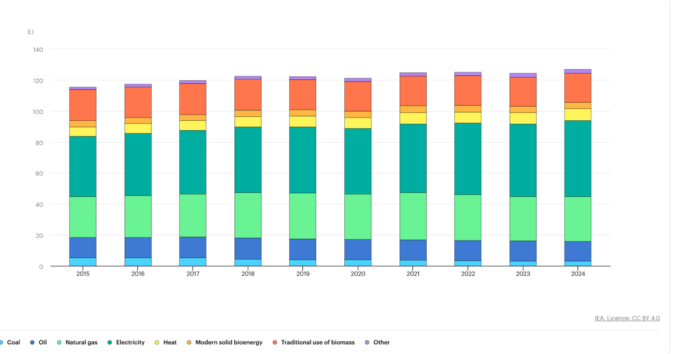Select the 2024 Electricity bar segment
Viewport: 674px width, 354px height.
point(577,158)
